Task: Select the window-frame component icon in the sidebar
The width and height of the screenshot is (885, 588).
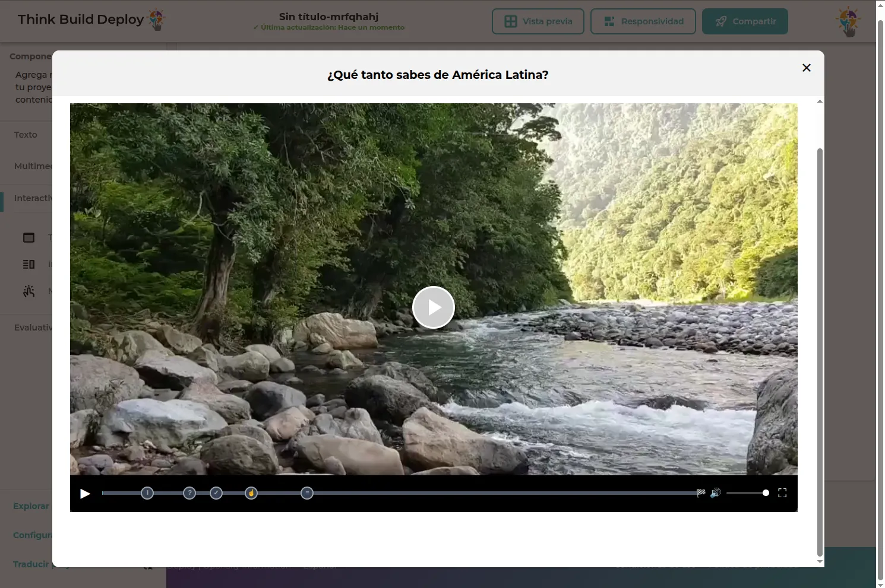Action: (x=29, y=237)
